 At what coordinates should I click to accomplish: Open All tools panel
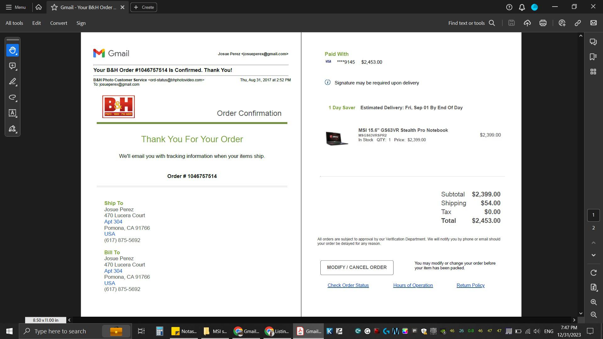(x=14, y=23)
